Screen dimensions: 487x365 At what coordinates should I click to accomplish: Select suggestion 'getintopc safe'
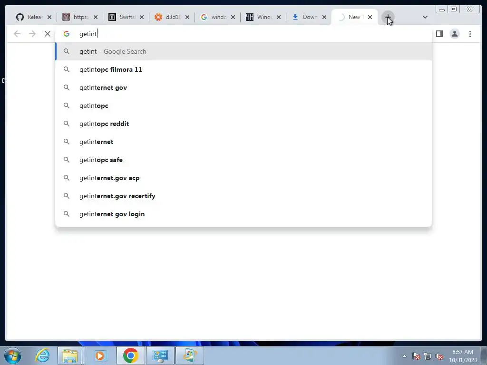(243, 160)
